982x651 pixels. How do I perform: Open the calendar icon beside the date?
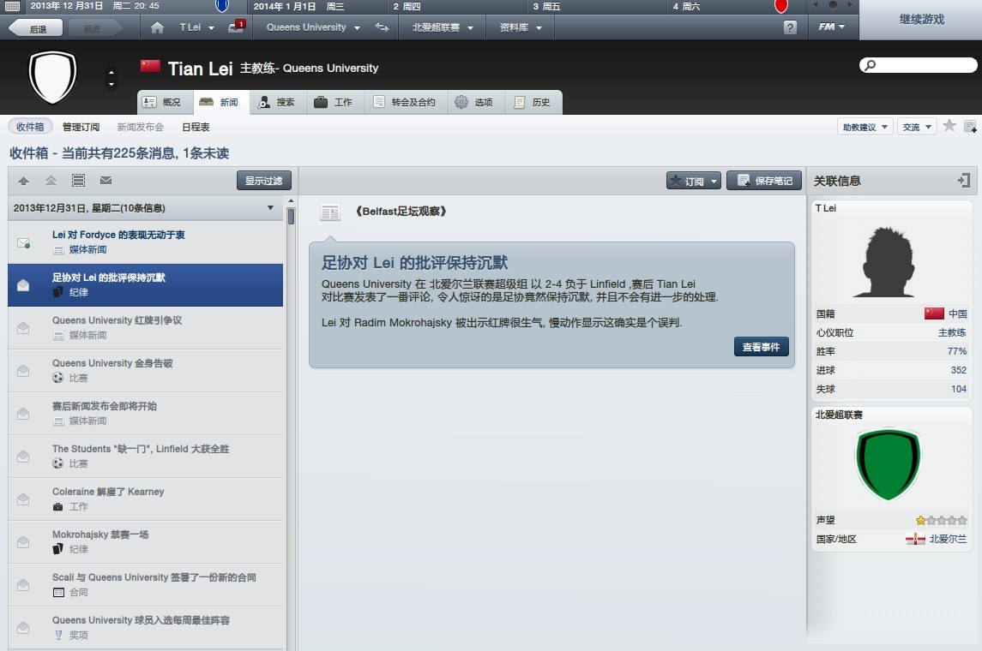tap(12, 6)
